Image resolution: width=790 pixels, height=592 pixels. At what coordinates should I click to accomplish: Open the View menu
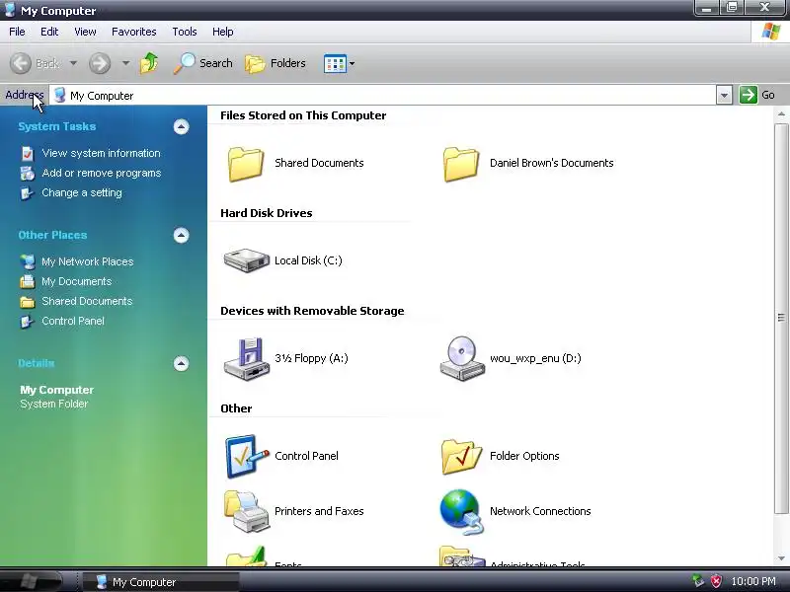click(85, 32)
